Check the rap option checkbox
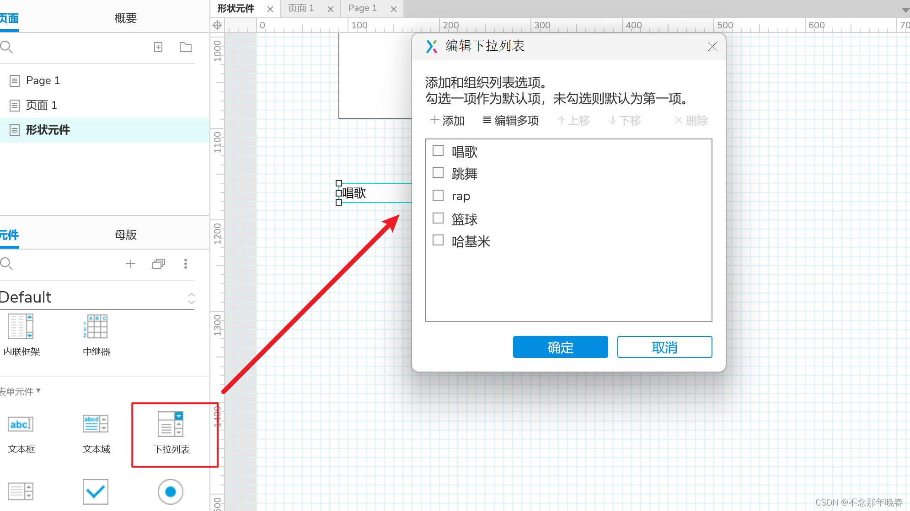The height and width of the screenshot is (511, 910). pos(438,195)
